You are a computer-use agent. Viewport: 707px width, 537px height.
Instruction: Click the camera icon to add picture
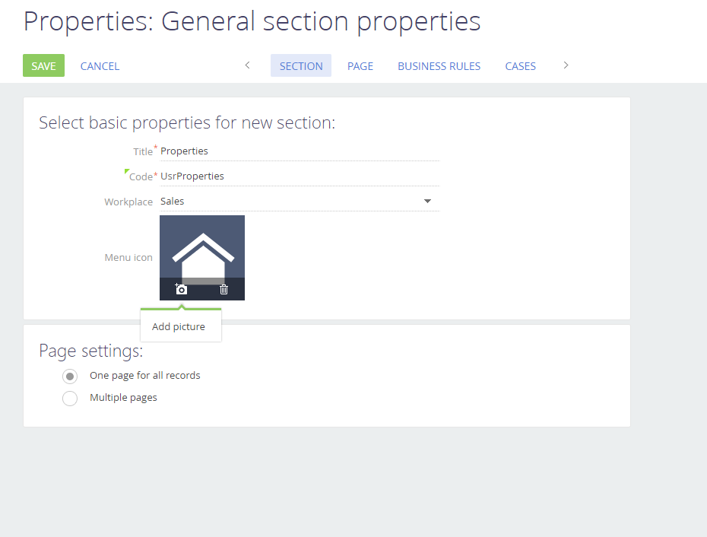[180, 289]
